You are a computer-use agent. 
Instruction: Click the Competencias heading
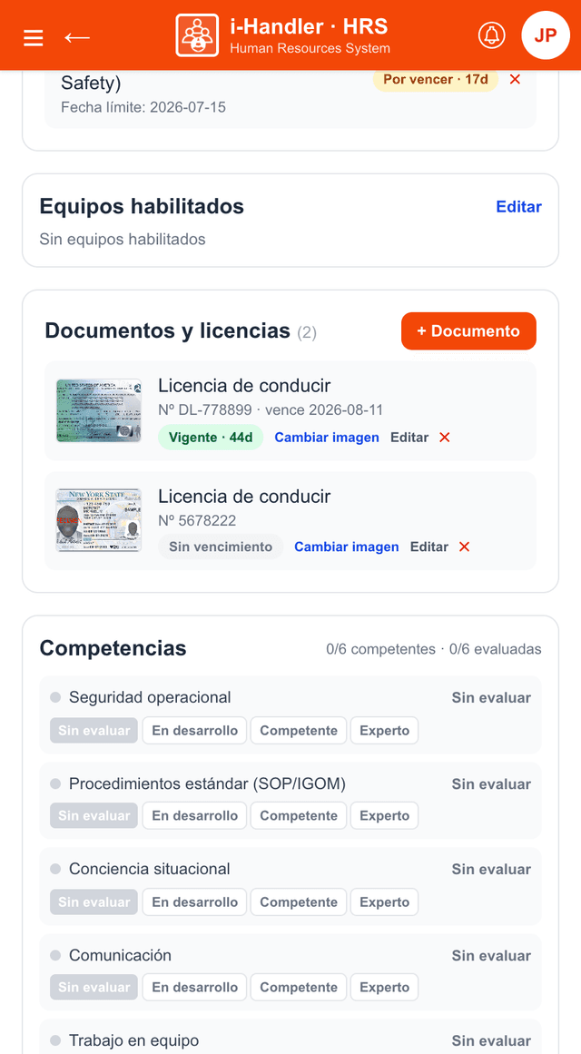click(113, 649)
